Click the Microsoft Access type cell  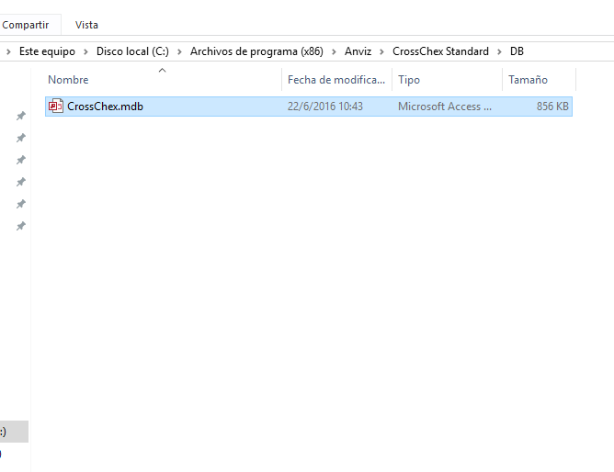point(445,107)
